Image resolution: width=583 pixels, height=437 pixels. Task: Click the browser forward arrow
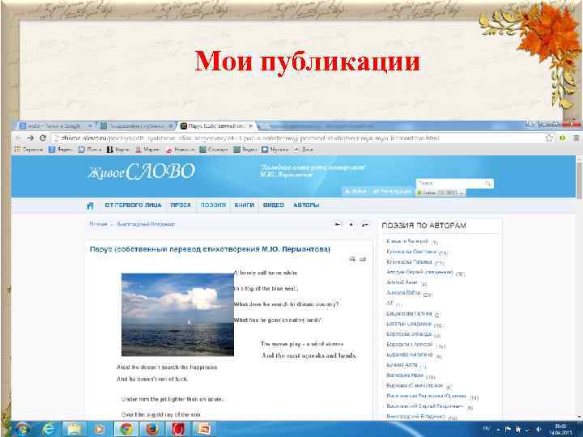[x=31, y=138]
